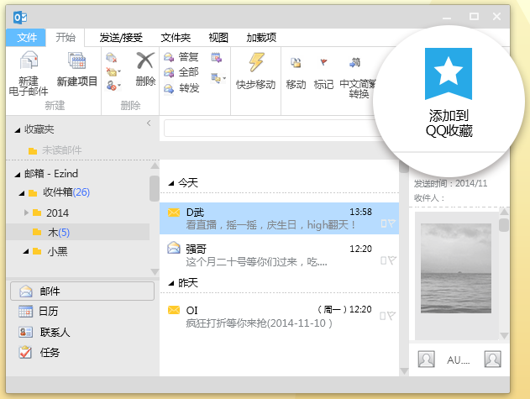The image size is (530, 399).
Task: Open the email from D武
Action: [x=279, y=218]
